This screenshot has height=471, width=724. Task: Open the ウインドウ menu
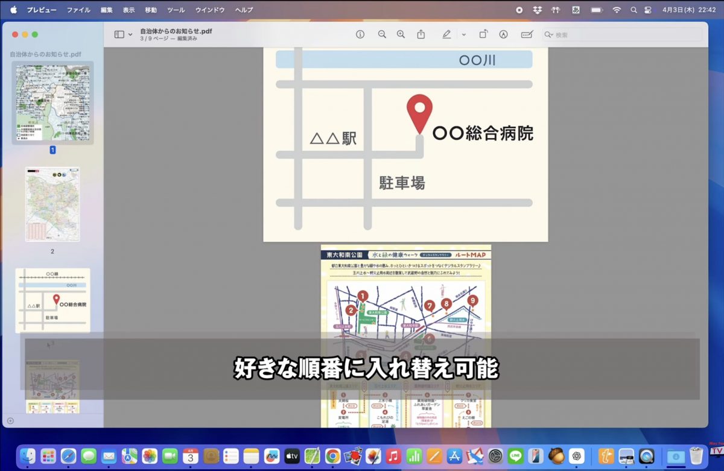coord(210,10)
